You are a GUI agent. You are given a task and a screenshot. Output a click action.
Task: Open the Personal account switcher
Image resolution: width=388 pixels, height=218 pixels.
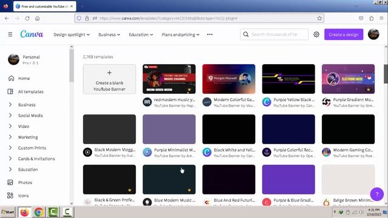pyautogui.click(x=24, y=59)
